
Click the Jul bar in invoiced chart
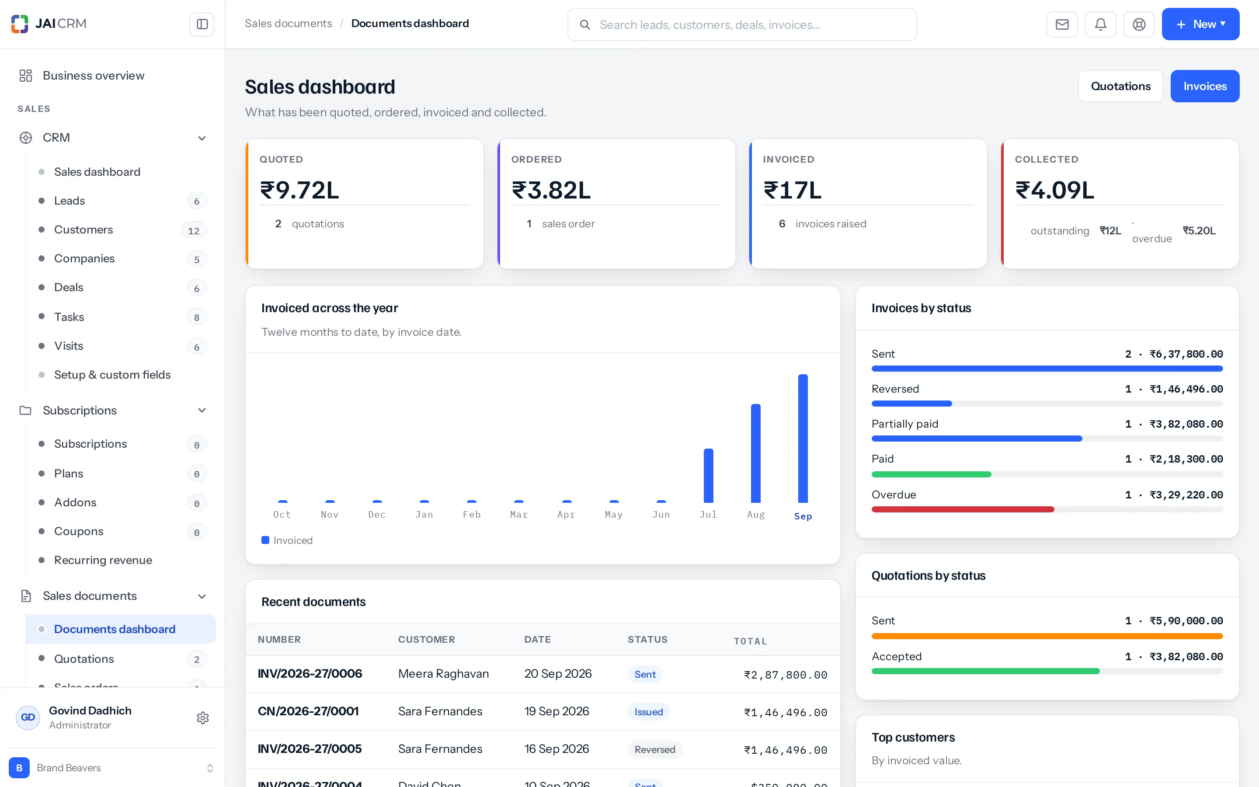pyautogui.click(x=708, y=476)
